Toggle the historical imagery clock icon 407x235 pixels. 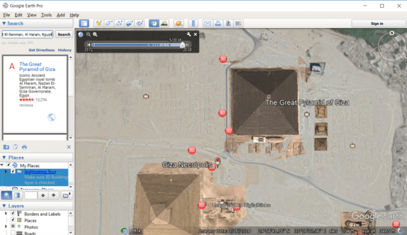[x=154, y=23]
